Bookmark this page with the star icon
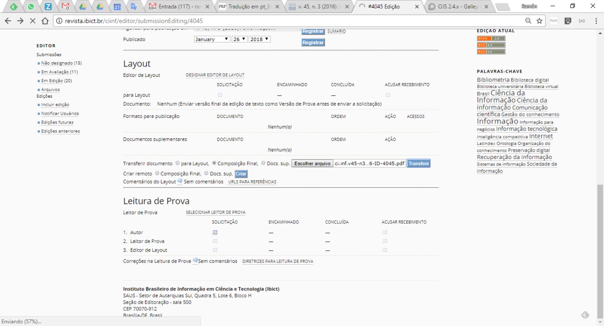The height and width of the screenshot is (326, 604). click(x=539, y=21)
